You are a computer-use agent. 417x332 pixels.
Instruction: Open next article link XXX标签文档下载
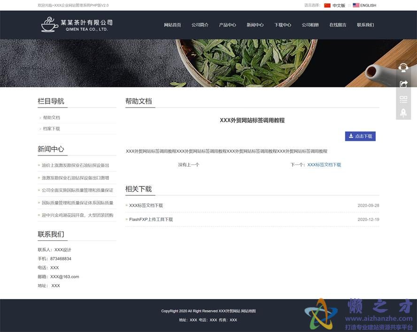tap(324, 165)
